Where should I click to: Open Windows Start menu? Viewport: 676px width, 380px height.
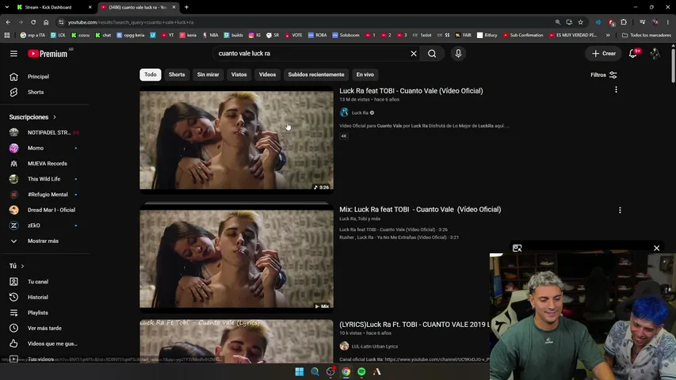click(300, 372)
